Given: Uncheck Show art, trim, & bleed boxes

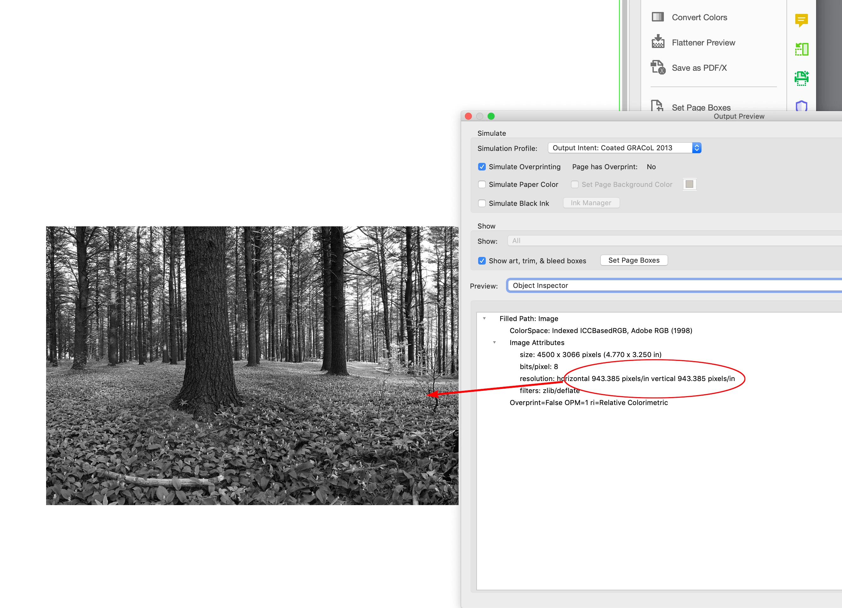Looking at the screenshot, I should (x=482, y=261).
